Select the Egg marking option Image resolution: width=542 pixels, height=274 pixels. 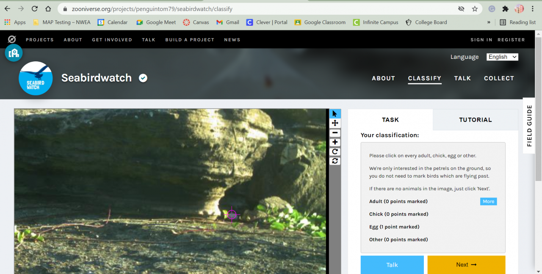click(394, 227)
